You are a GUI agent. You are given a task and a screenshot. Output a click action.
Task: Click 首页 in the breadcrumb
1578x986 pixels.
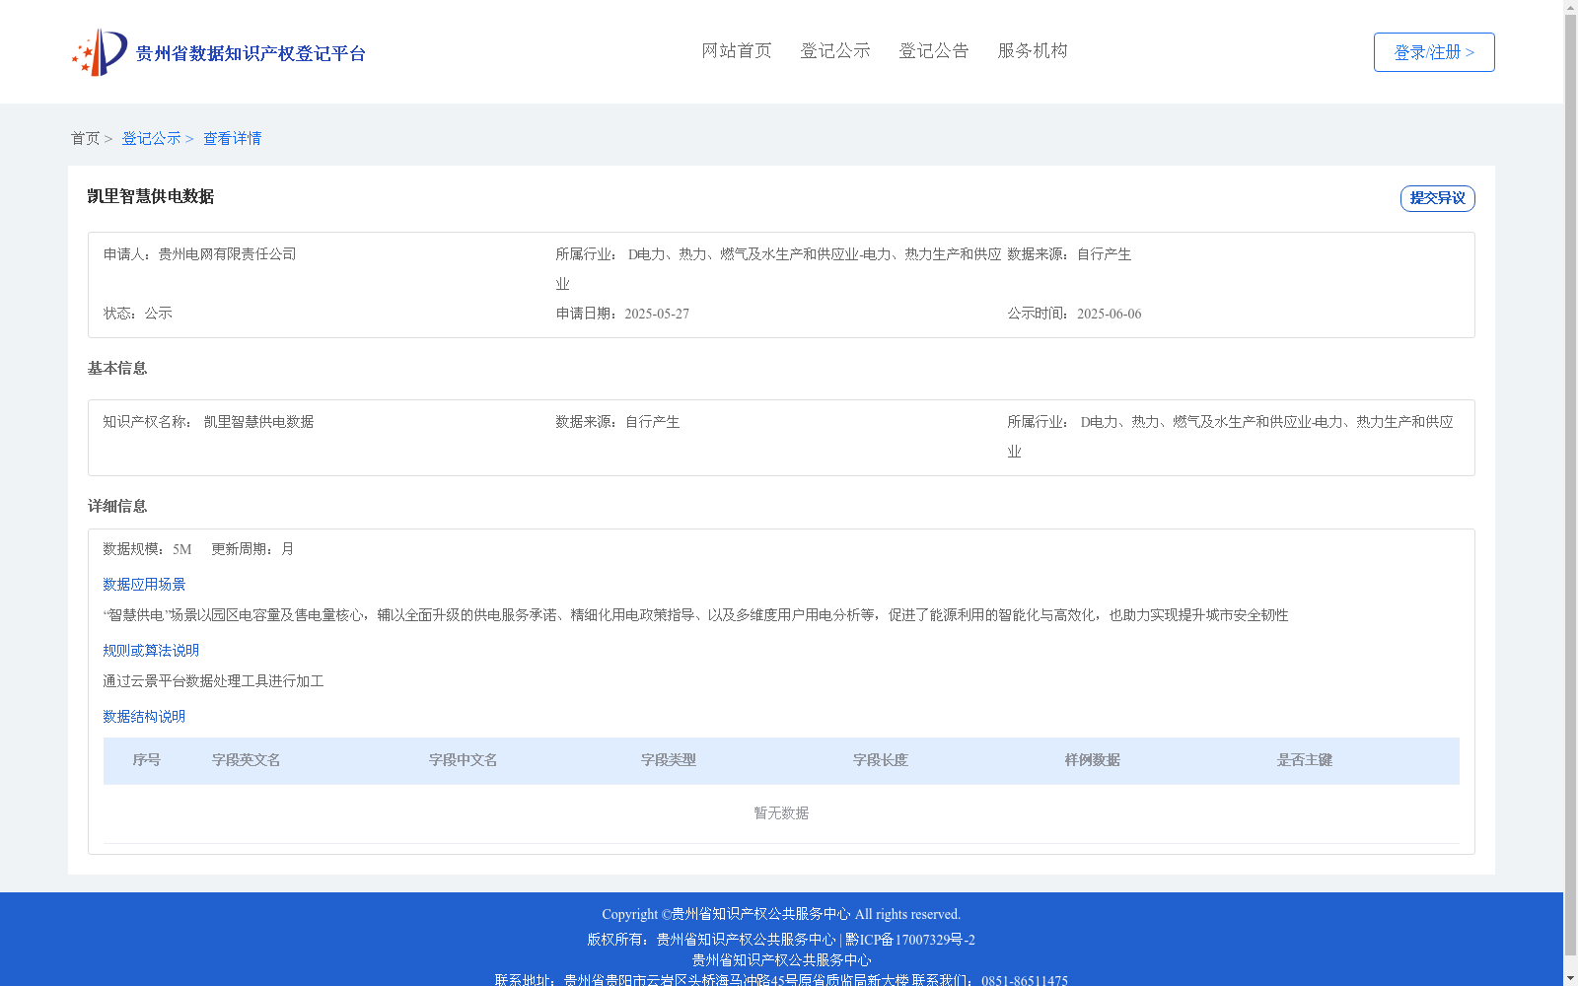[85, 139]
